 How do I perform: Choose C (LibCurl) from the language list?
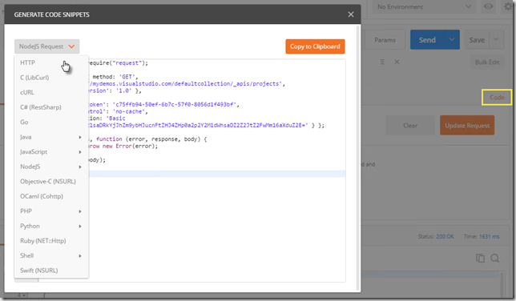(51, 78)
